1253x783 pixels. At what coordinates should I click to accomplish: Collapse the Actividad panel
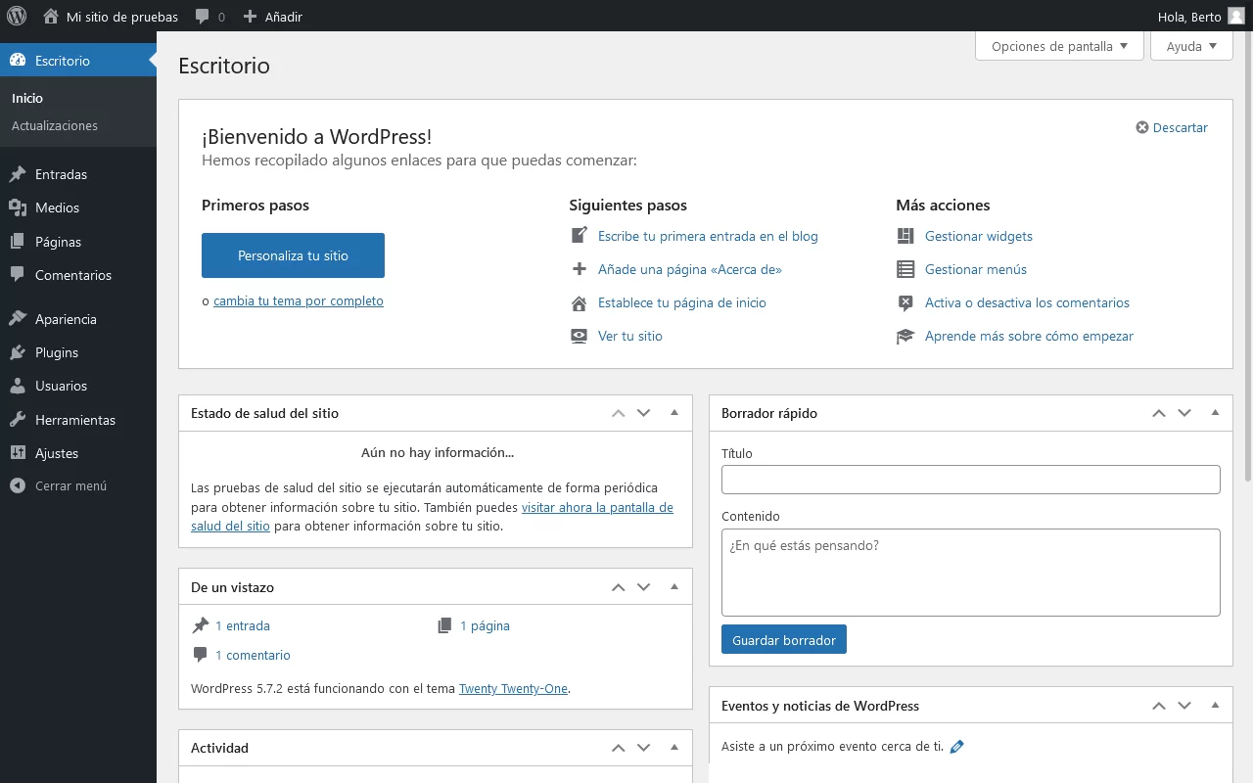(674, 748)
